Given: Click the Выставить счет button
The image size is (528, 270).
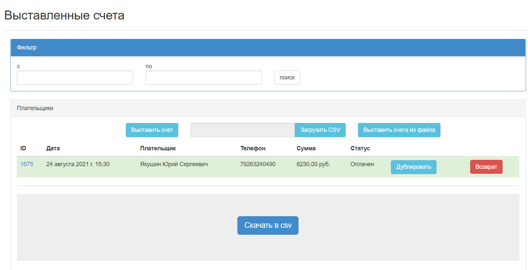Looking at the screenshot, I should point(152,130).
